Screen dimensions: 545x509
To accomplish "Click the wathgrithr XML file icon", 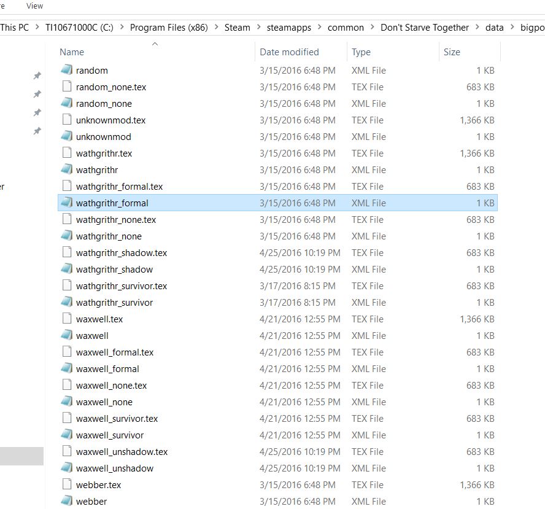I will pyautogui.click(x=67, y=170).
